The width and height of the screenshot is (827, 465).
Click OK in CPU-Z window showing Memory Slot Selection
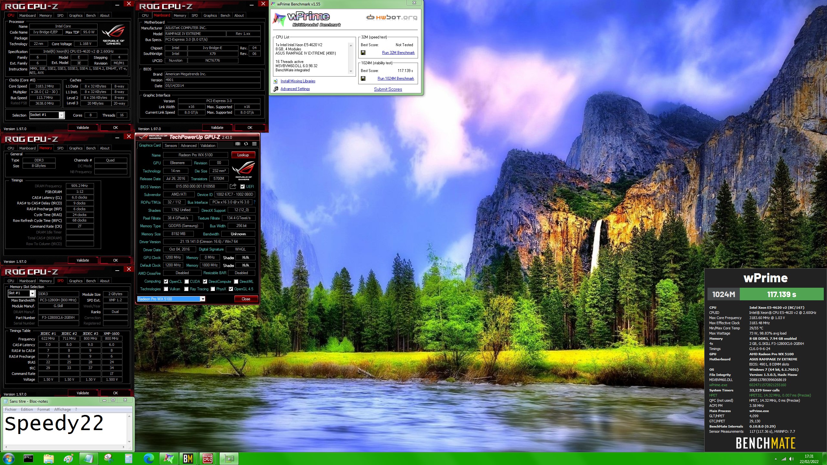pyautogui.click(x=116, y=393)
